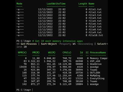Screen dimensions: 123x92
Task: Click the NPM value 15438
Action: tap(23, 67)
